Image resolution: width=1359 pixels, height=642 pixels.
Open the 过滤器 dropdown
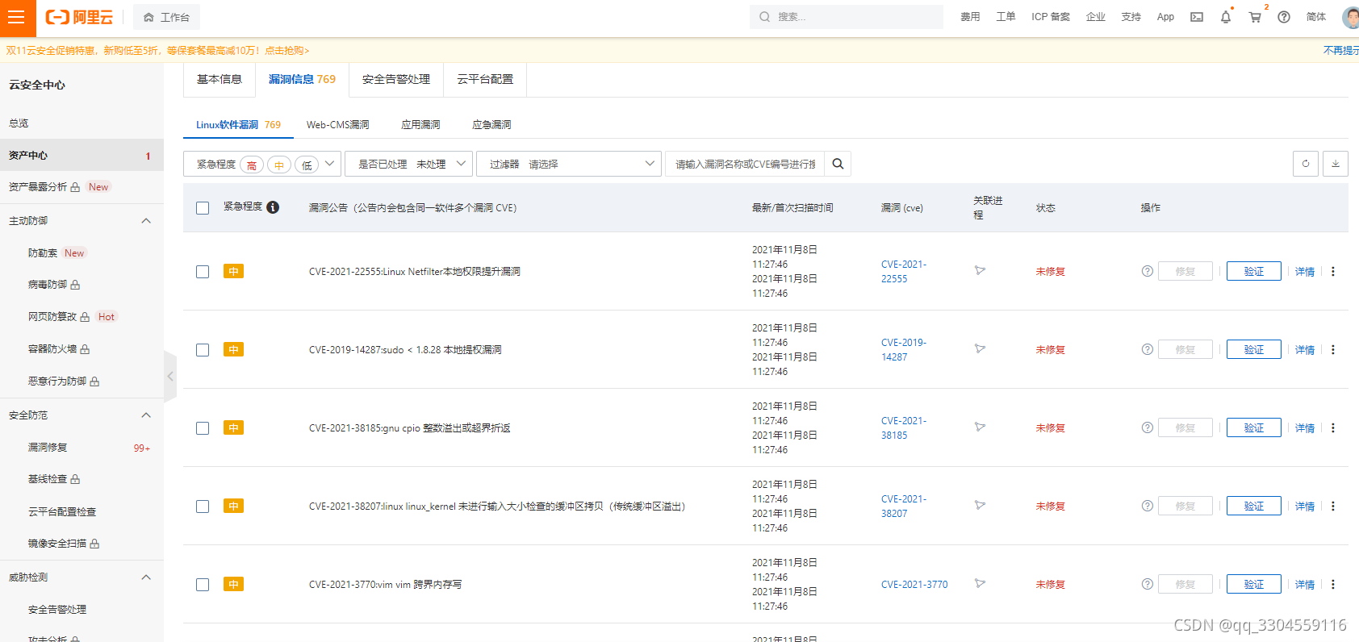[x=569, y=164]
